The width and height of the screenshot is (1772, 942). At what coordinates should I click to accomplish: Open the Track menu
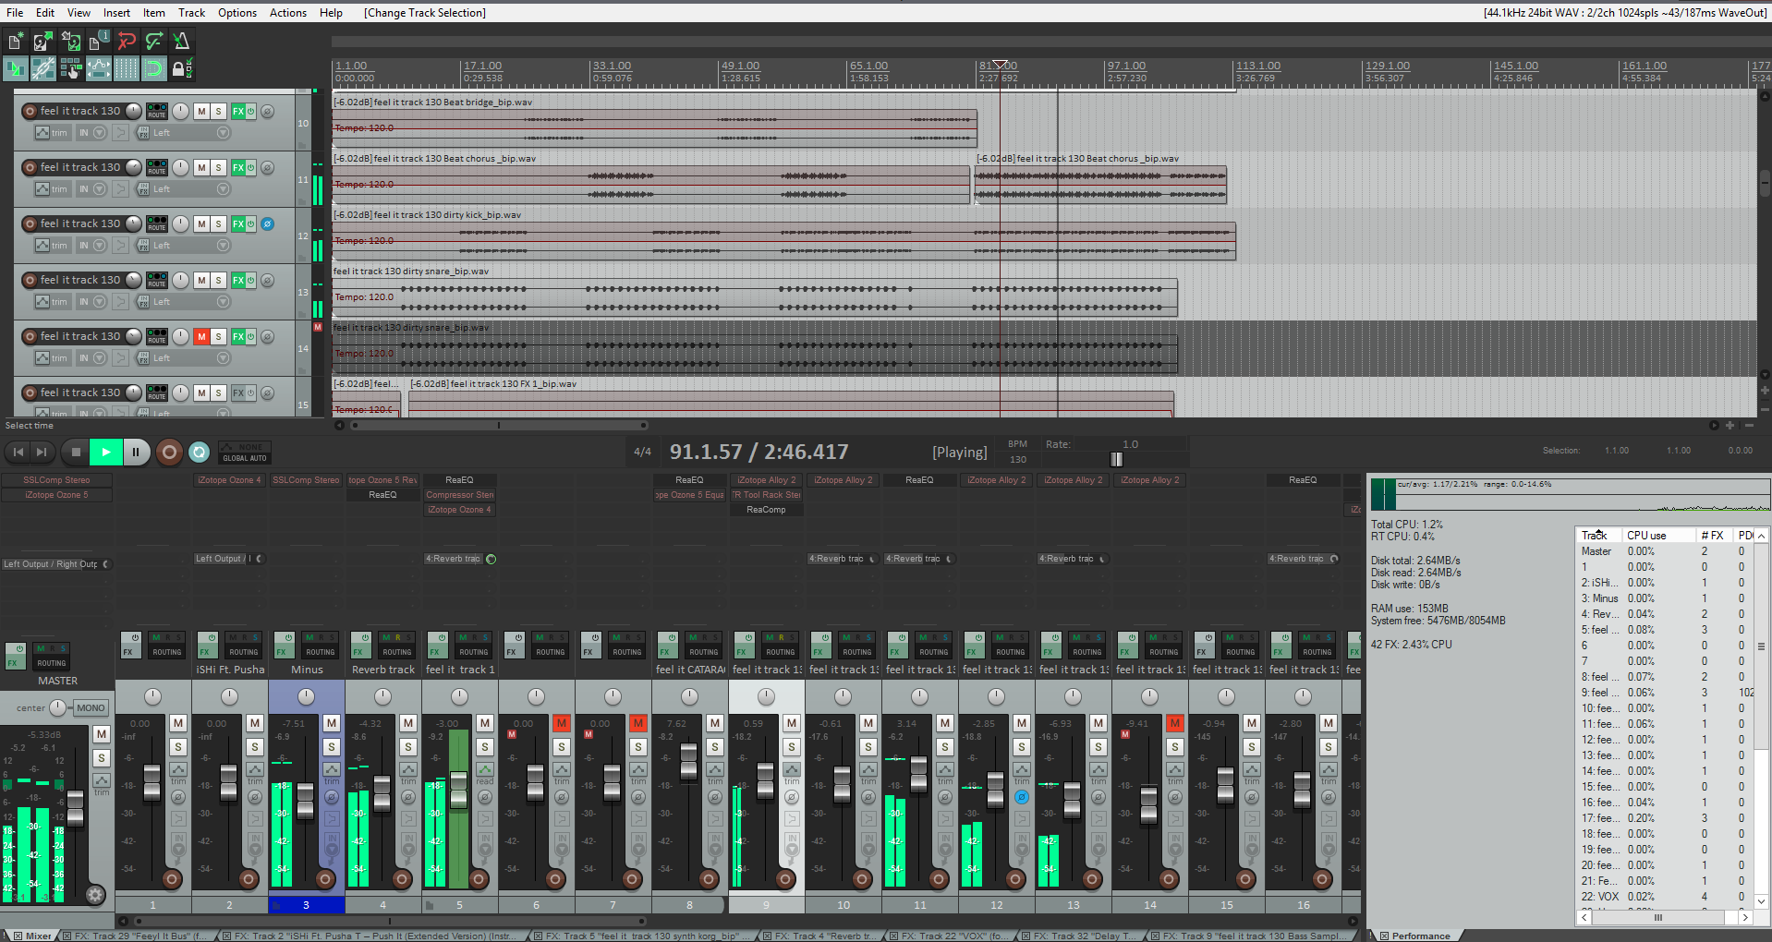point(191,13)
